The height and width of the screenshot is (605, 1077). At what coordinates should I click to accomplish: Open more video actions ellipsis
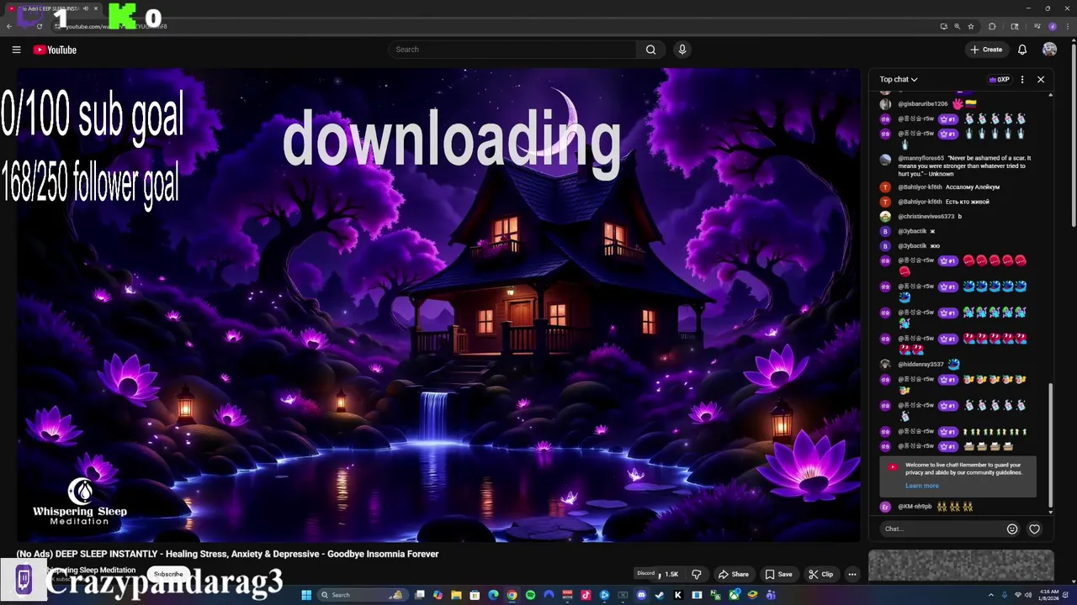[x=852, y=574]
